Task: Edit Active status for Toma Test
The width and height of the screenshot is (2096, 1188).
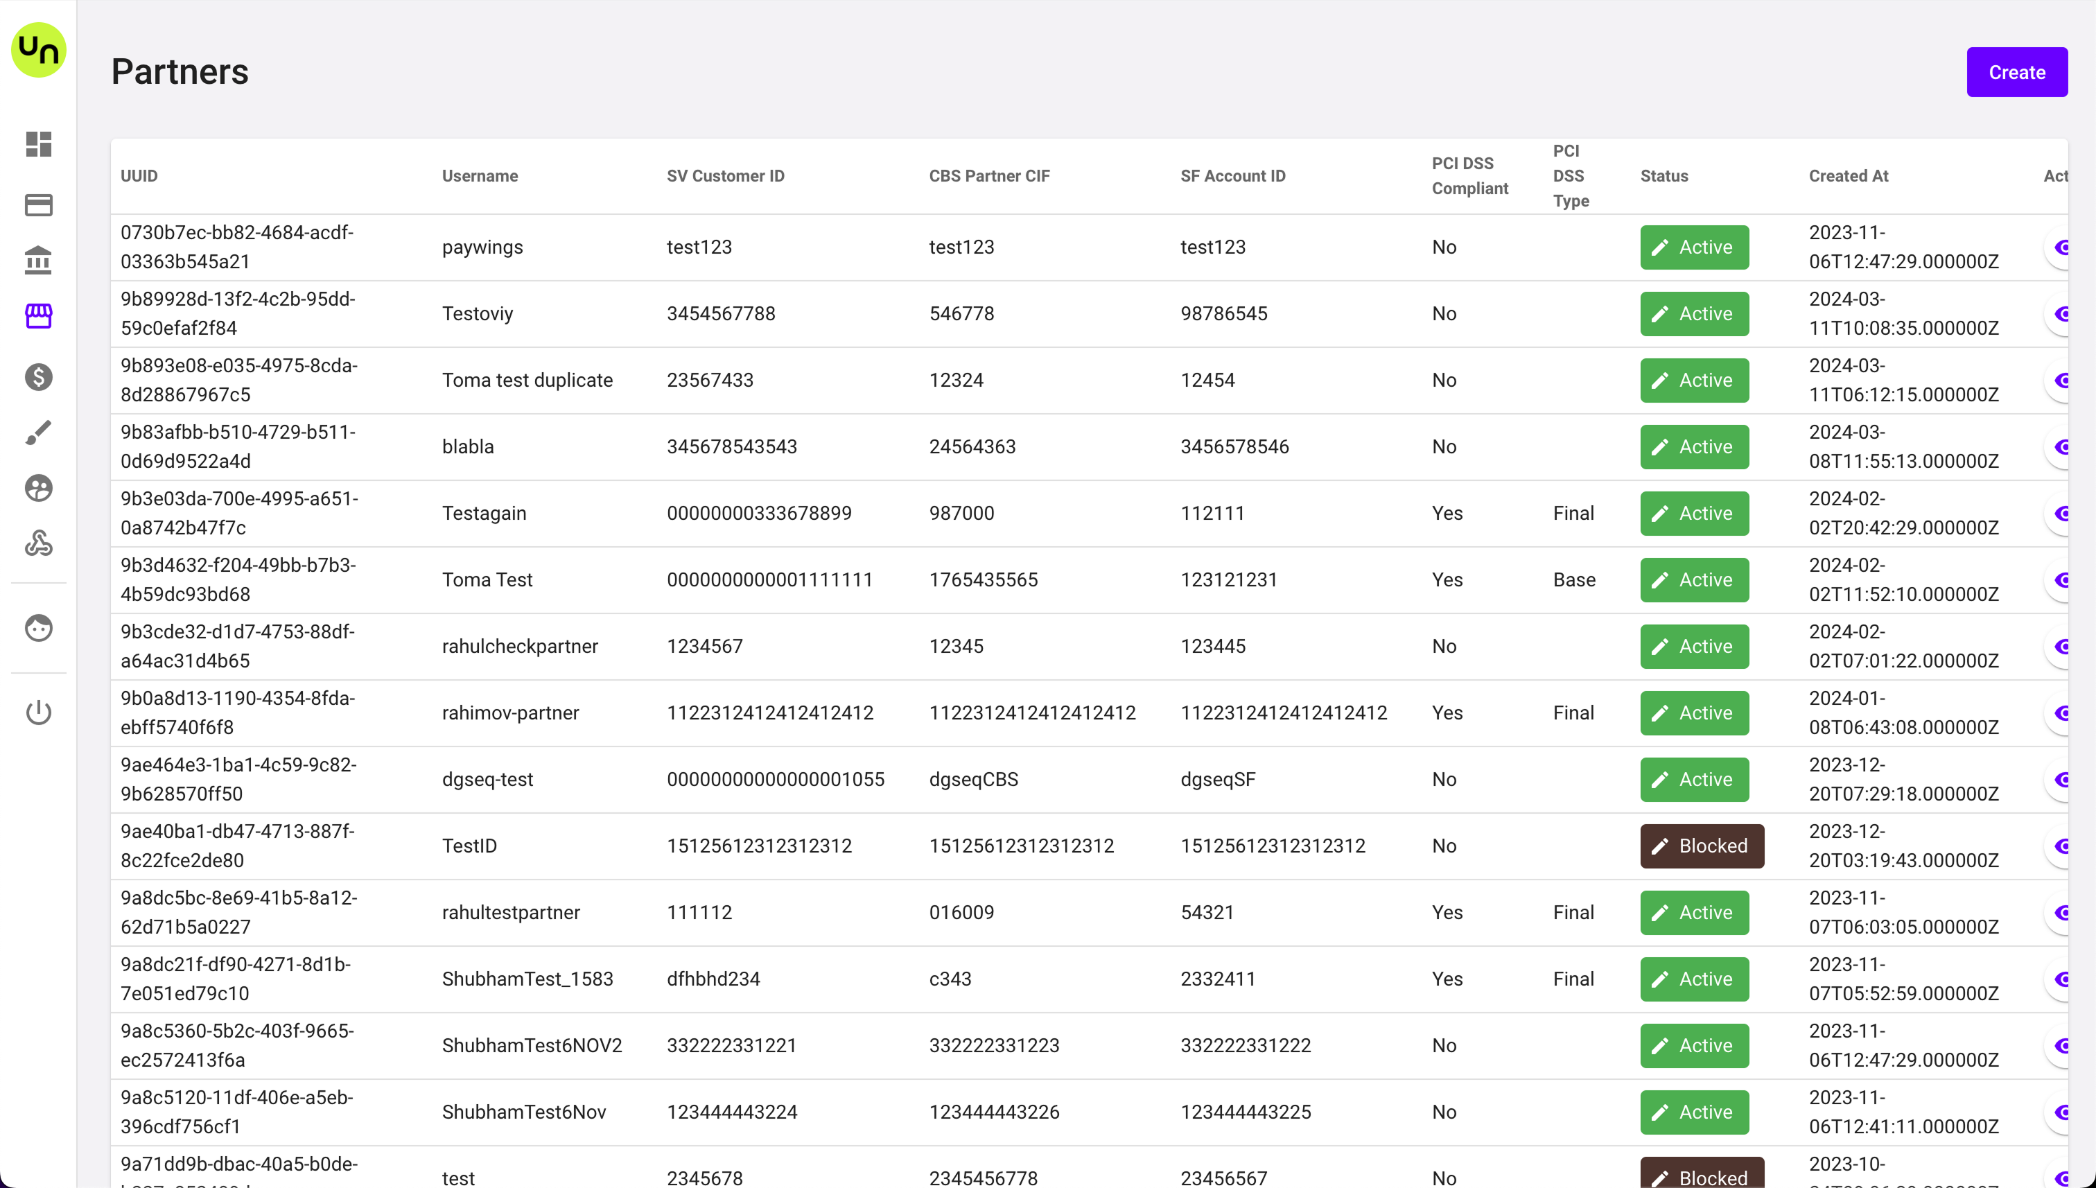Action: [x=1694, y=580]
